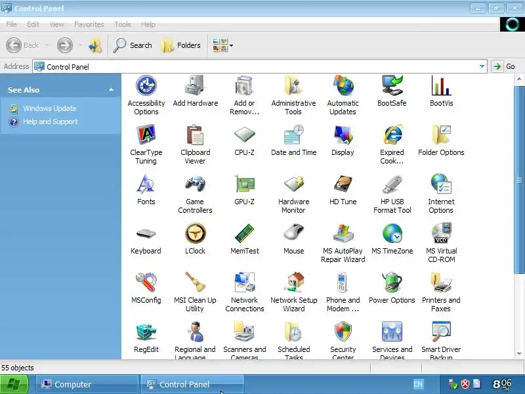The height and width of the screenshot is (394, 525).
Task: Select the Keyboard icon
Action: [146, 233]
